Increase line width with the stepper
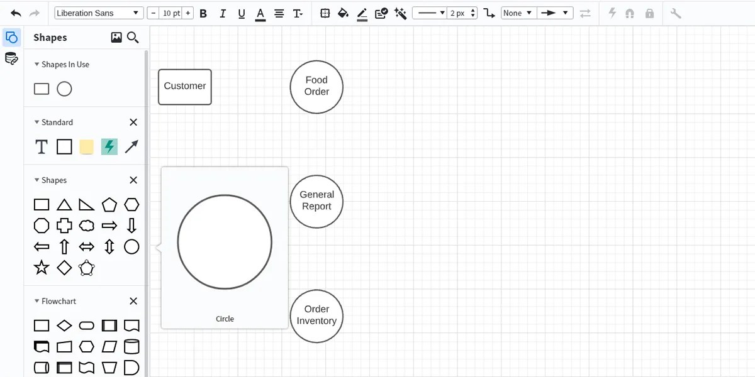 (472, 9)
